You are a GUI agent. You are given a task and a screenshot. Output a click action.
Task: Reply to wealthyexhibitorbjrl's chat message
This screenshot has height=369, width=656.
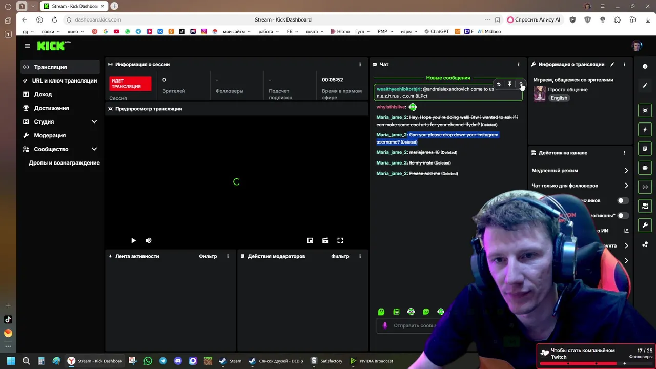[498, 85]
